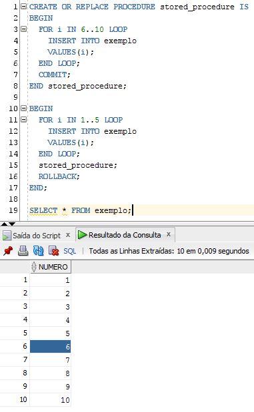This screenshot has width=254, height=412.
Task: Pin the query result tab
Action: [x=8, y=251]
